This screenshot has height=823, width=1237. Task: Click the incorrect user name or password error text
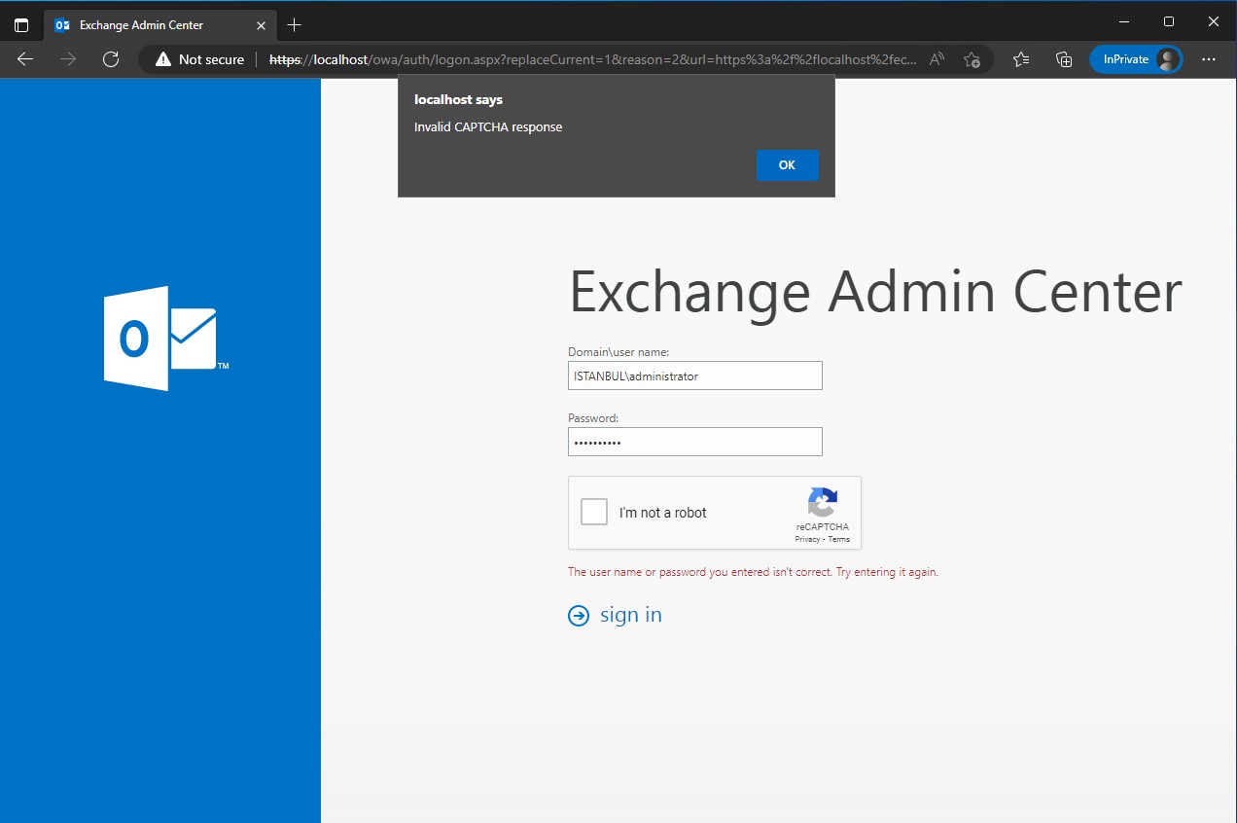[x=753, y=572]
